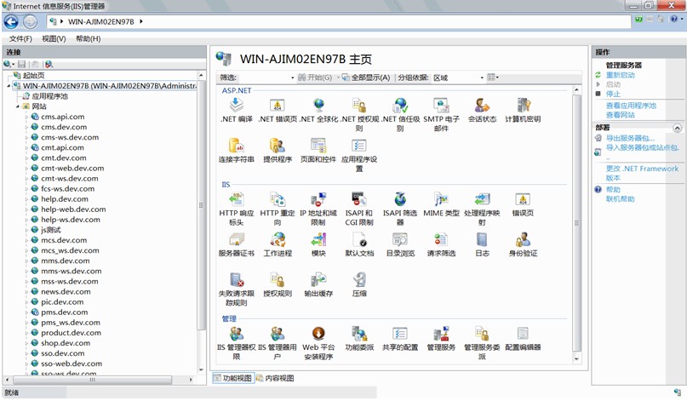Open the 失败请求跟踪规则 feature
687x401 pixels.
(x=236, y=289)
